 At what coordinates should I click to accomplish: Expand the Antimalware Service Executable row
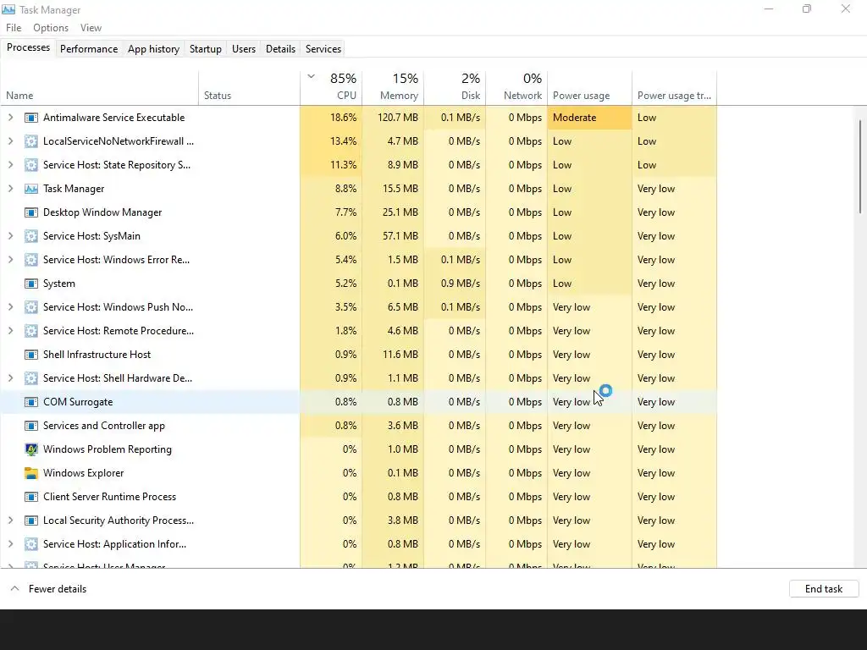pos(10,117)
